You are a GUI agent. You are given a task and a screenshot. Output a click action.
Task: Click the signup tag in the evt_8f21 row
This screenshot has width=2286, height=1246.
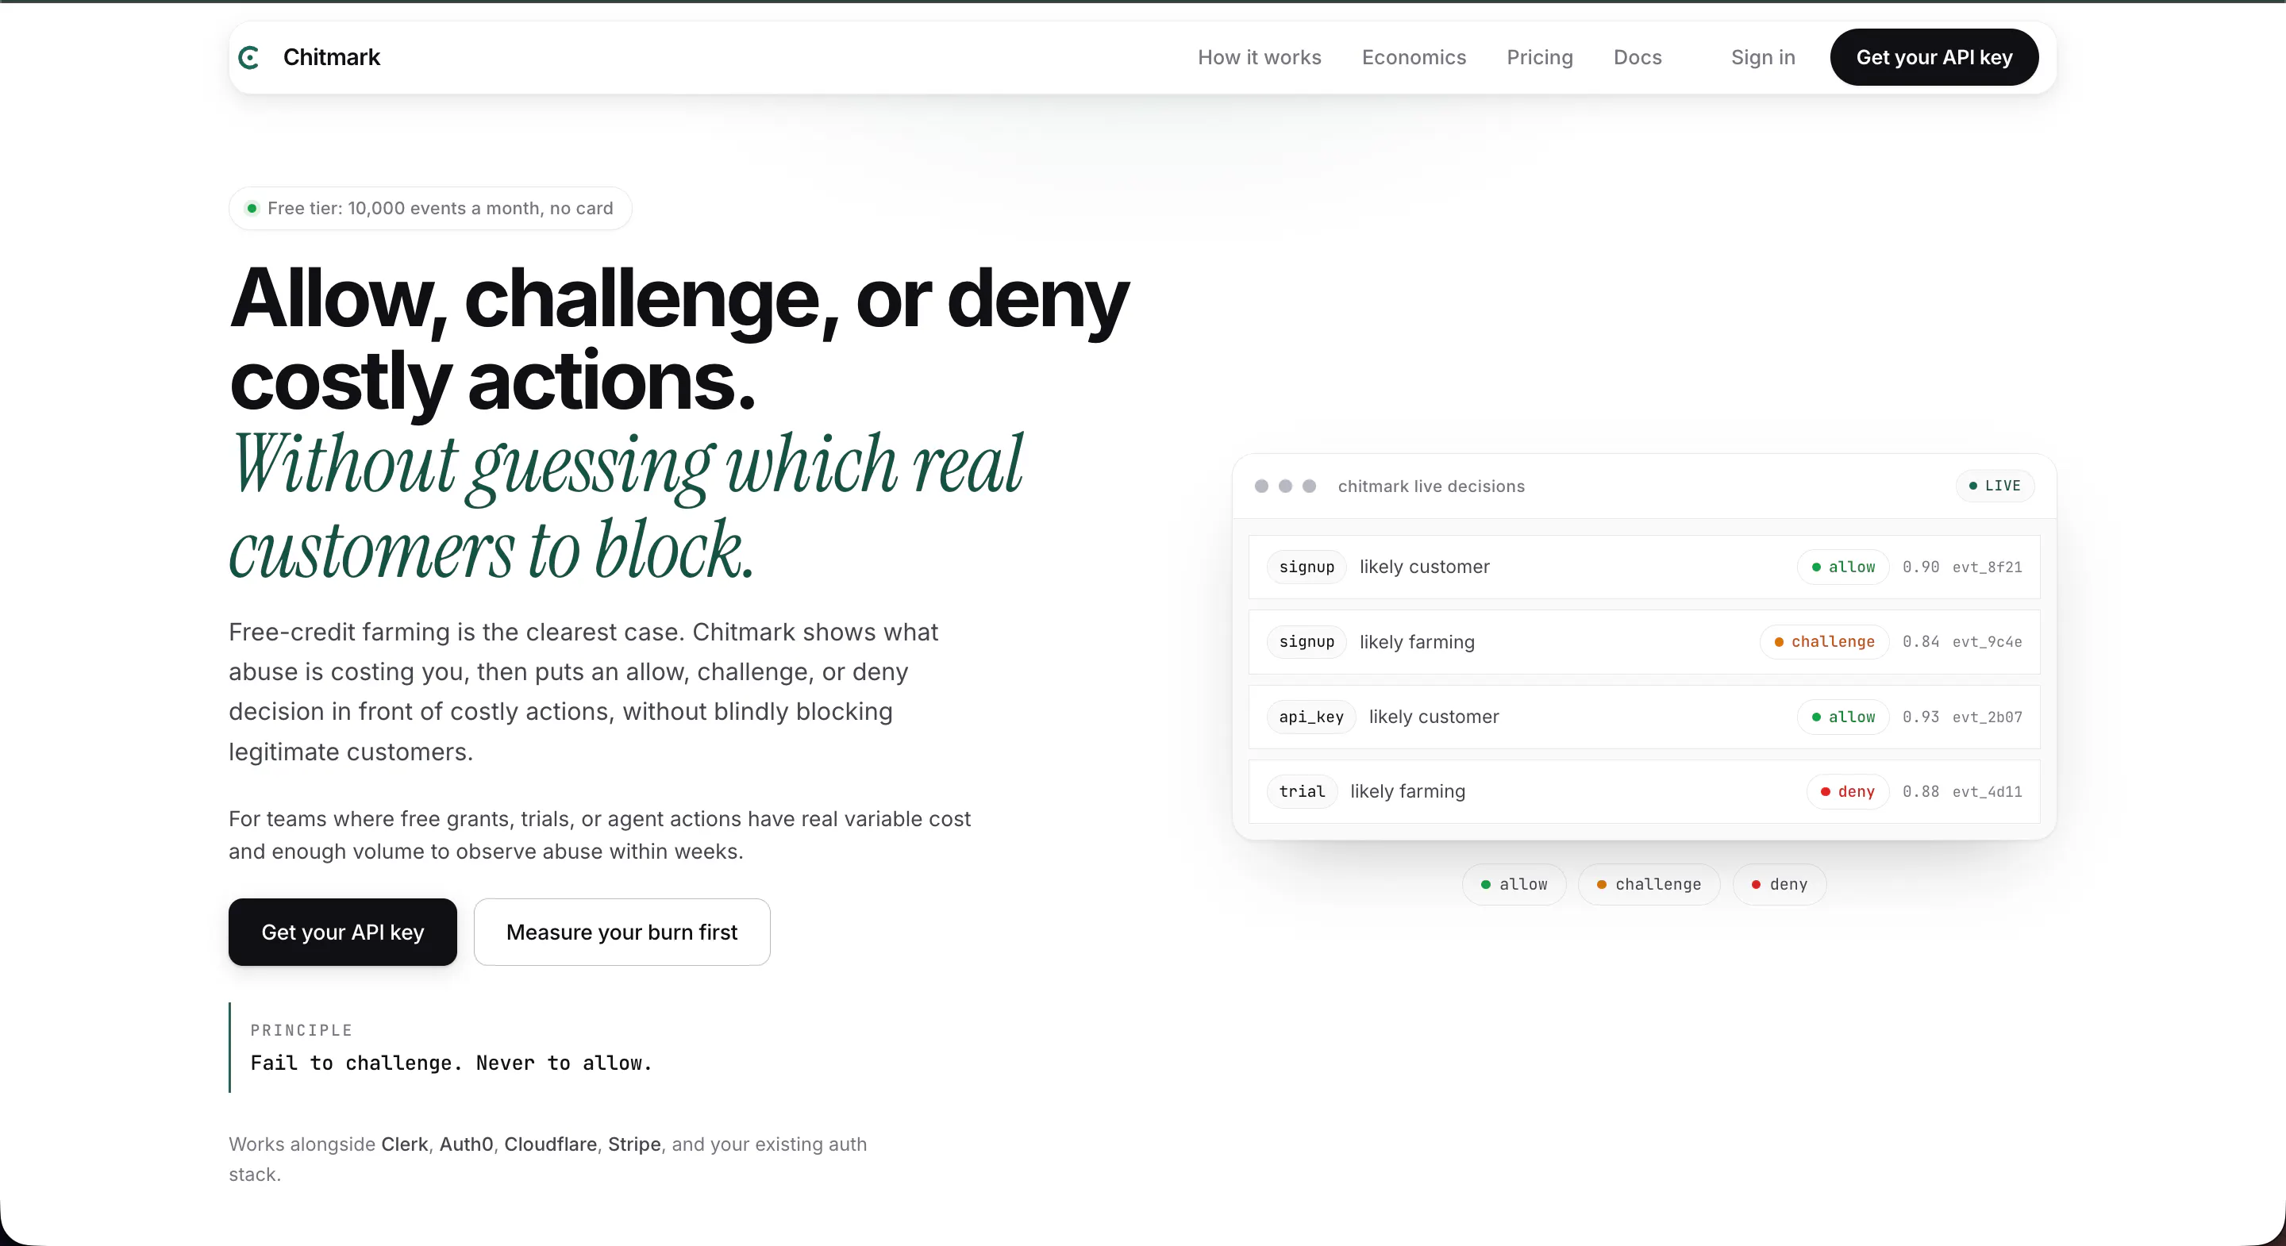point(1307,567)
